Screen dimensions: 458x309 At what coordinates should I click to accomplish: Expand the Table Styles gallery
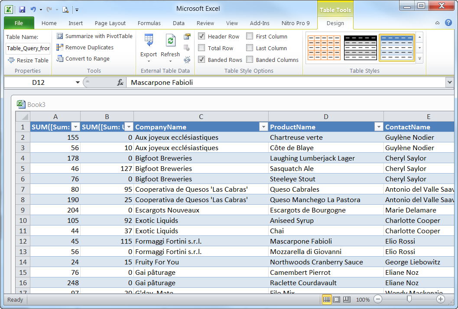(420, 59)
